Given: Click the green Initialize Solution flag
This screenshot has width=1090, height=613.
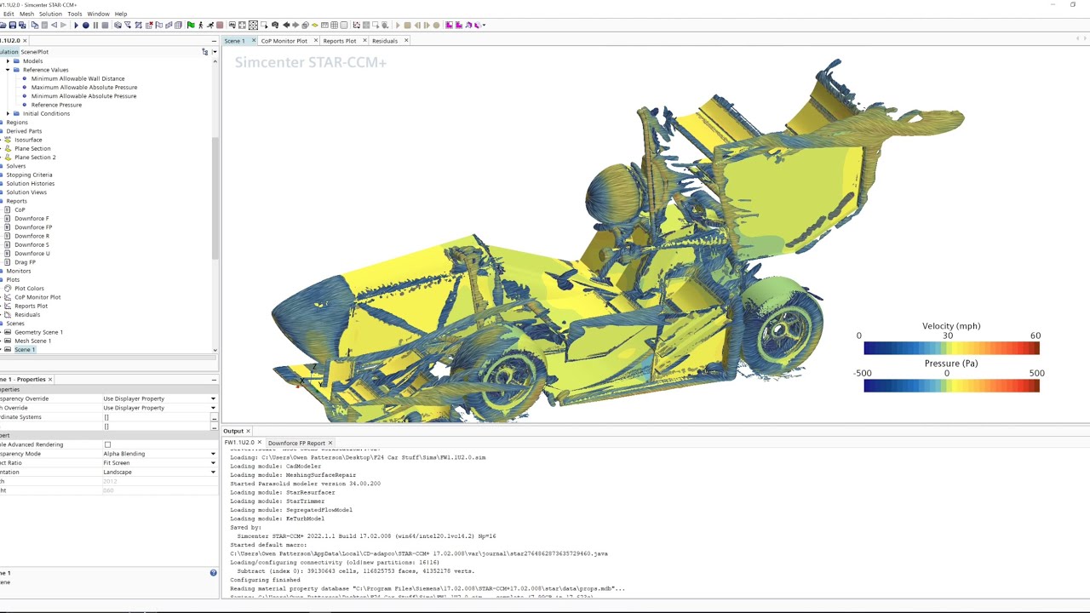Looking at the screenshot, I should click(x=190, y=25).
